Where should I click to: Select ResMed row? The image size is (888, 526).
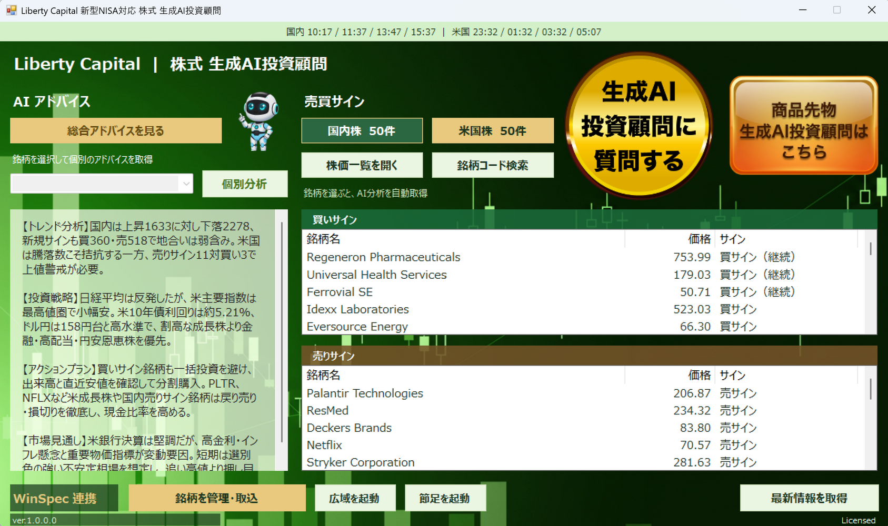pyautogui.click(x=583, y=411)
